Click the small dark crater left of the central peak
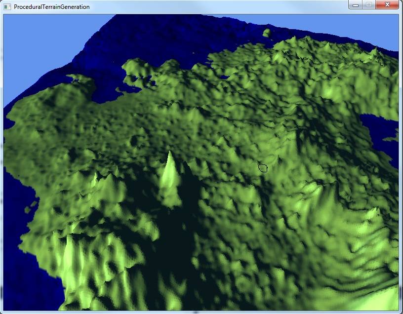The width and height of the screenshot is (403, 314). pyautogui.click(x=134, y=142)
